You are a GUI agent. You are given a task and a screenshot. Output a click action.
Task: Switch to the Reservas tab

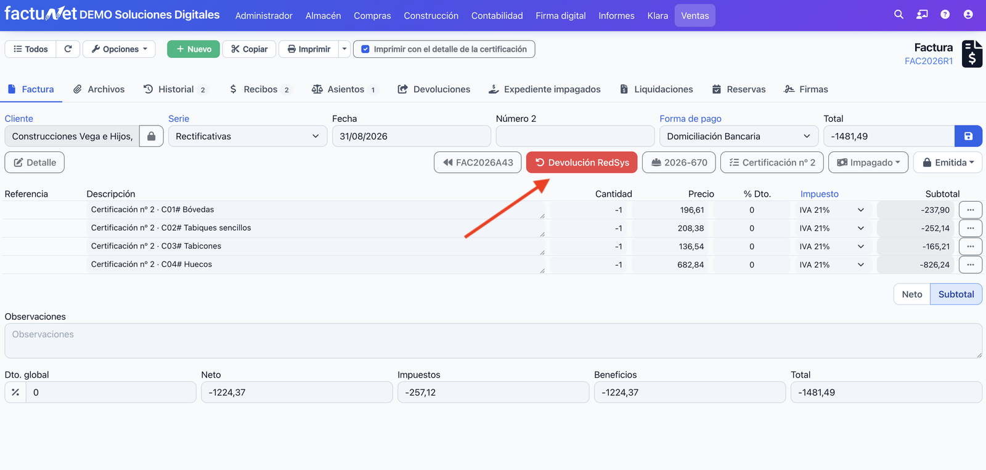[x=738, y=89]
